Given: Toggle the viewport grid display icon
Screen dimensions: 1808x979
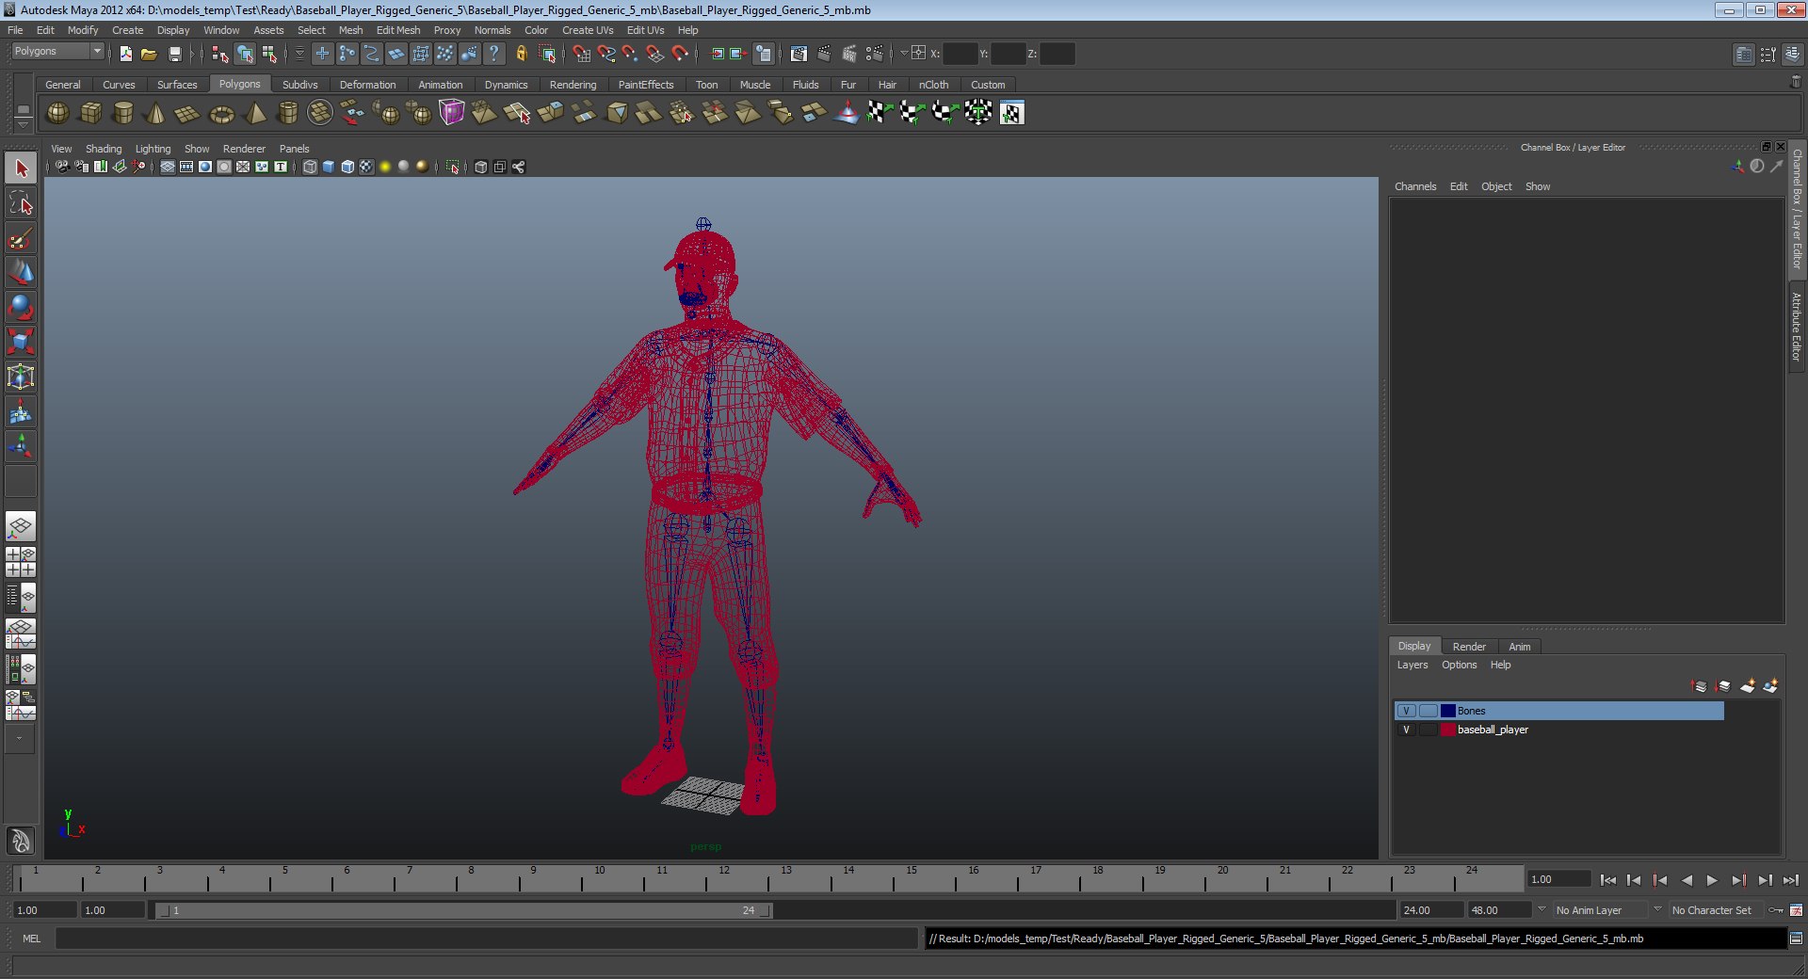Looking at the screenshot, I should 168,167.
